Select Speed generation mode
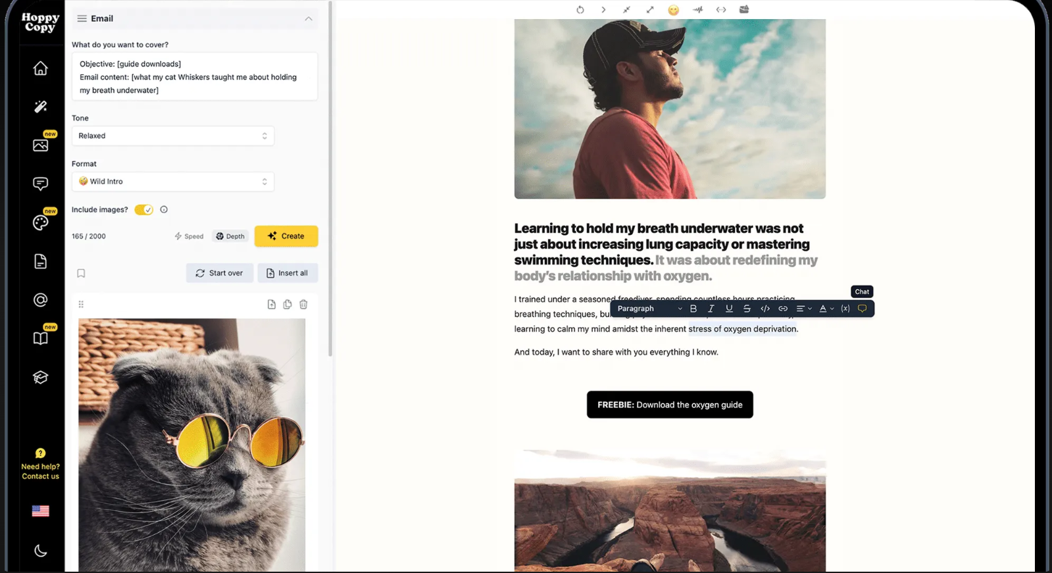Viewport: 1052px width, 573px height. (x=189, y=236)
